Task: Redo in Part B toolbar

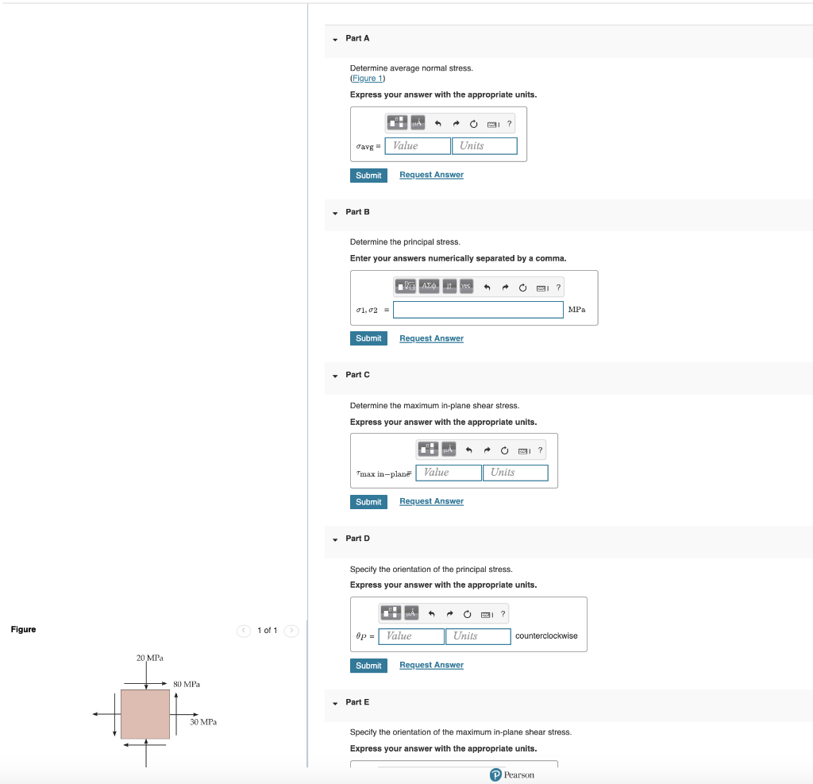Action: (x=505, y=288)
